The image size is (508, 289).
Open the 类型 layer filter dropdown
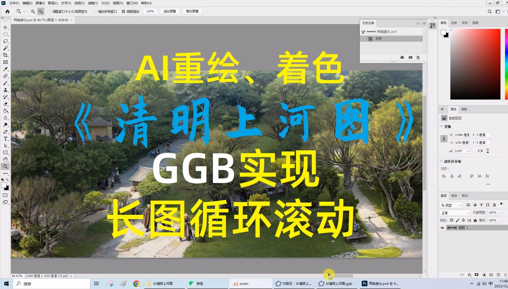pos(451,205)
